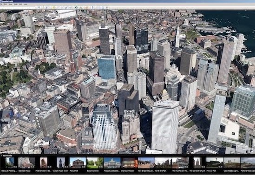Click the search magnifier icon in toolbar
255x175 pixels.
[x=39, y=7]
